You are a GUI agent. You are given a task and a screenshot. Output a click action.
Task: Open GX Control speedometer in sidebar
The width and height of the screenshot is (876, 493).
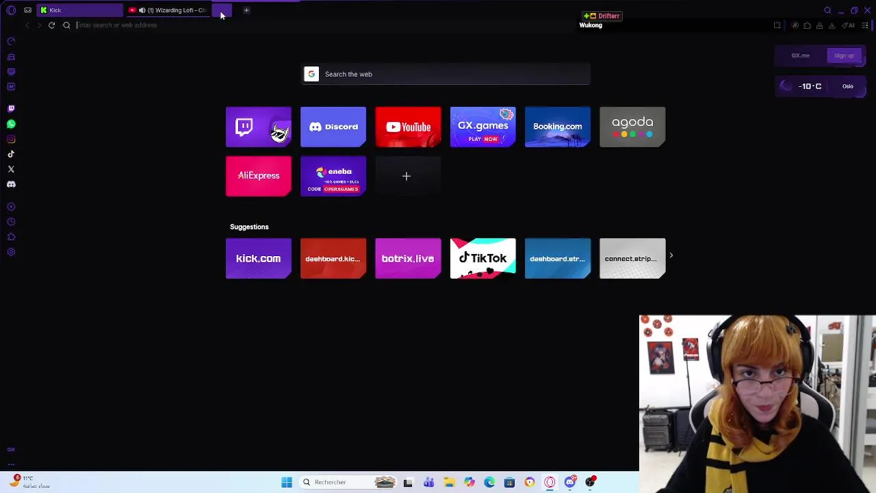pos(11,41)
